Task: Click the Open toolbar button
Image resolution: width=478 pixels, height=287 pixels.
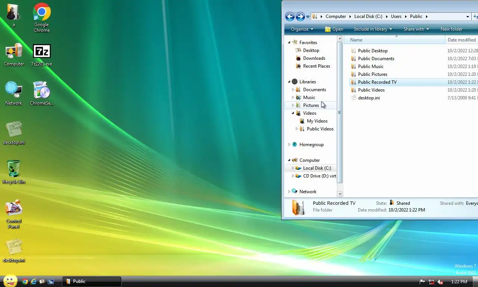Action: click(334, 29)
